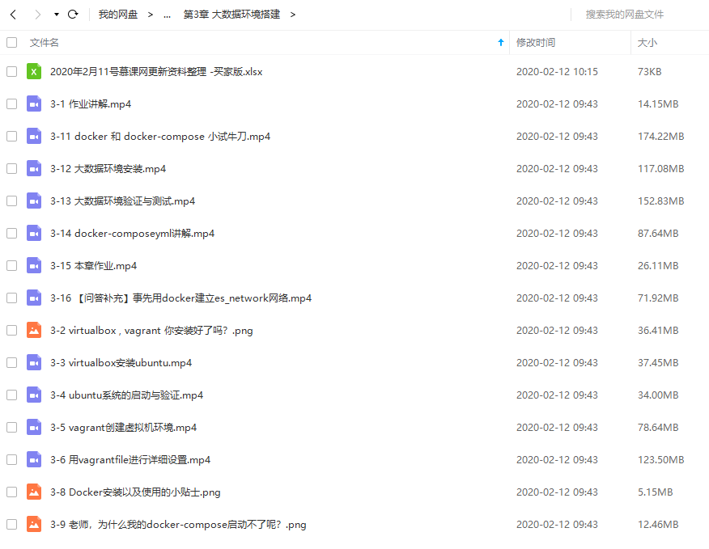The image size is (709, 549).
Task: Open 我的网盘 breadcrumb
Action: [x=118, y=15]
